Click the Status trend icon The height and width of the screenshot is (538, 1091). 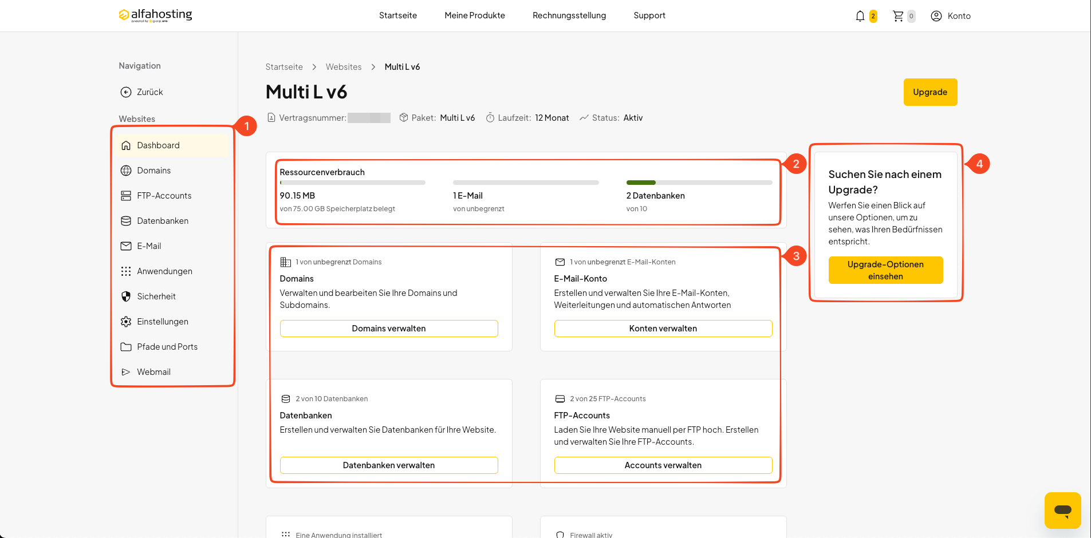coord(584,118)
